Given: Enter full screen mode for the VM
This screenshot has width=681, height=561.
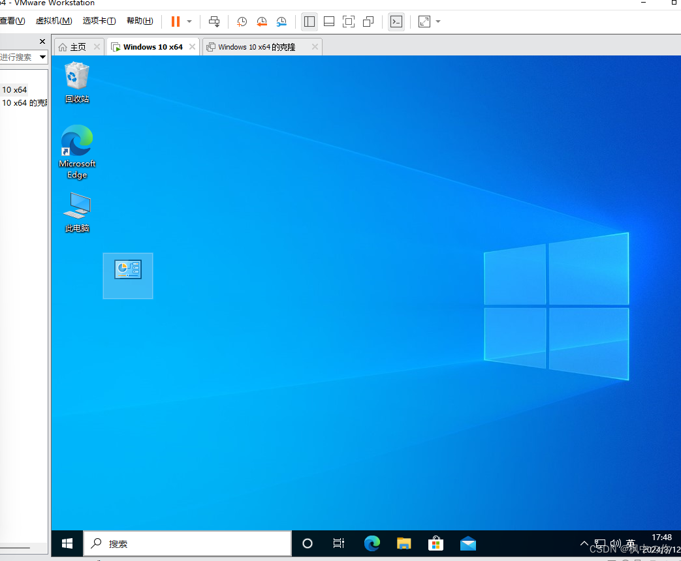Looking at the screenshot, I should [348, 21].
